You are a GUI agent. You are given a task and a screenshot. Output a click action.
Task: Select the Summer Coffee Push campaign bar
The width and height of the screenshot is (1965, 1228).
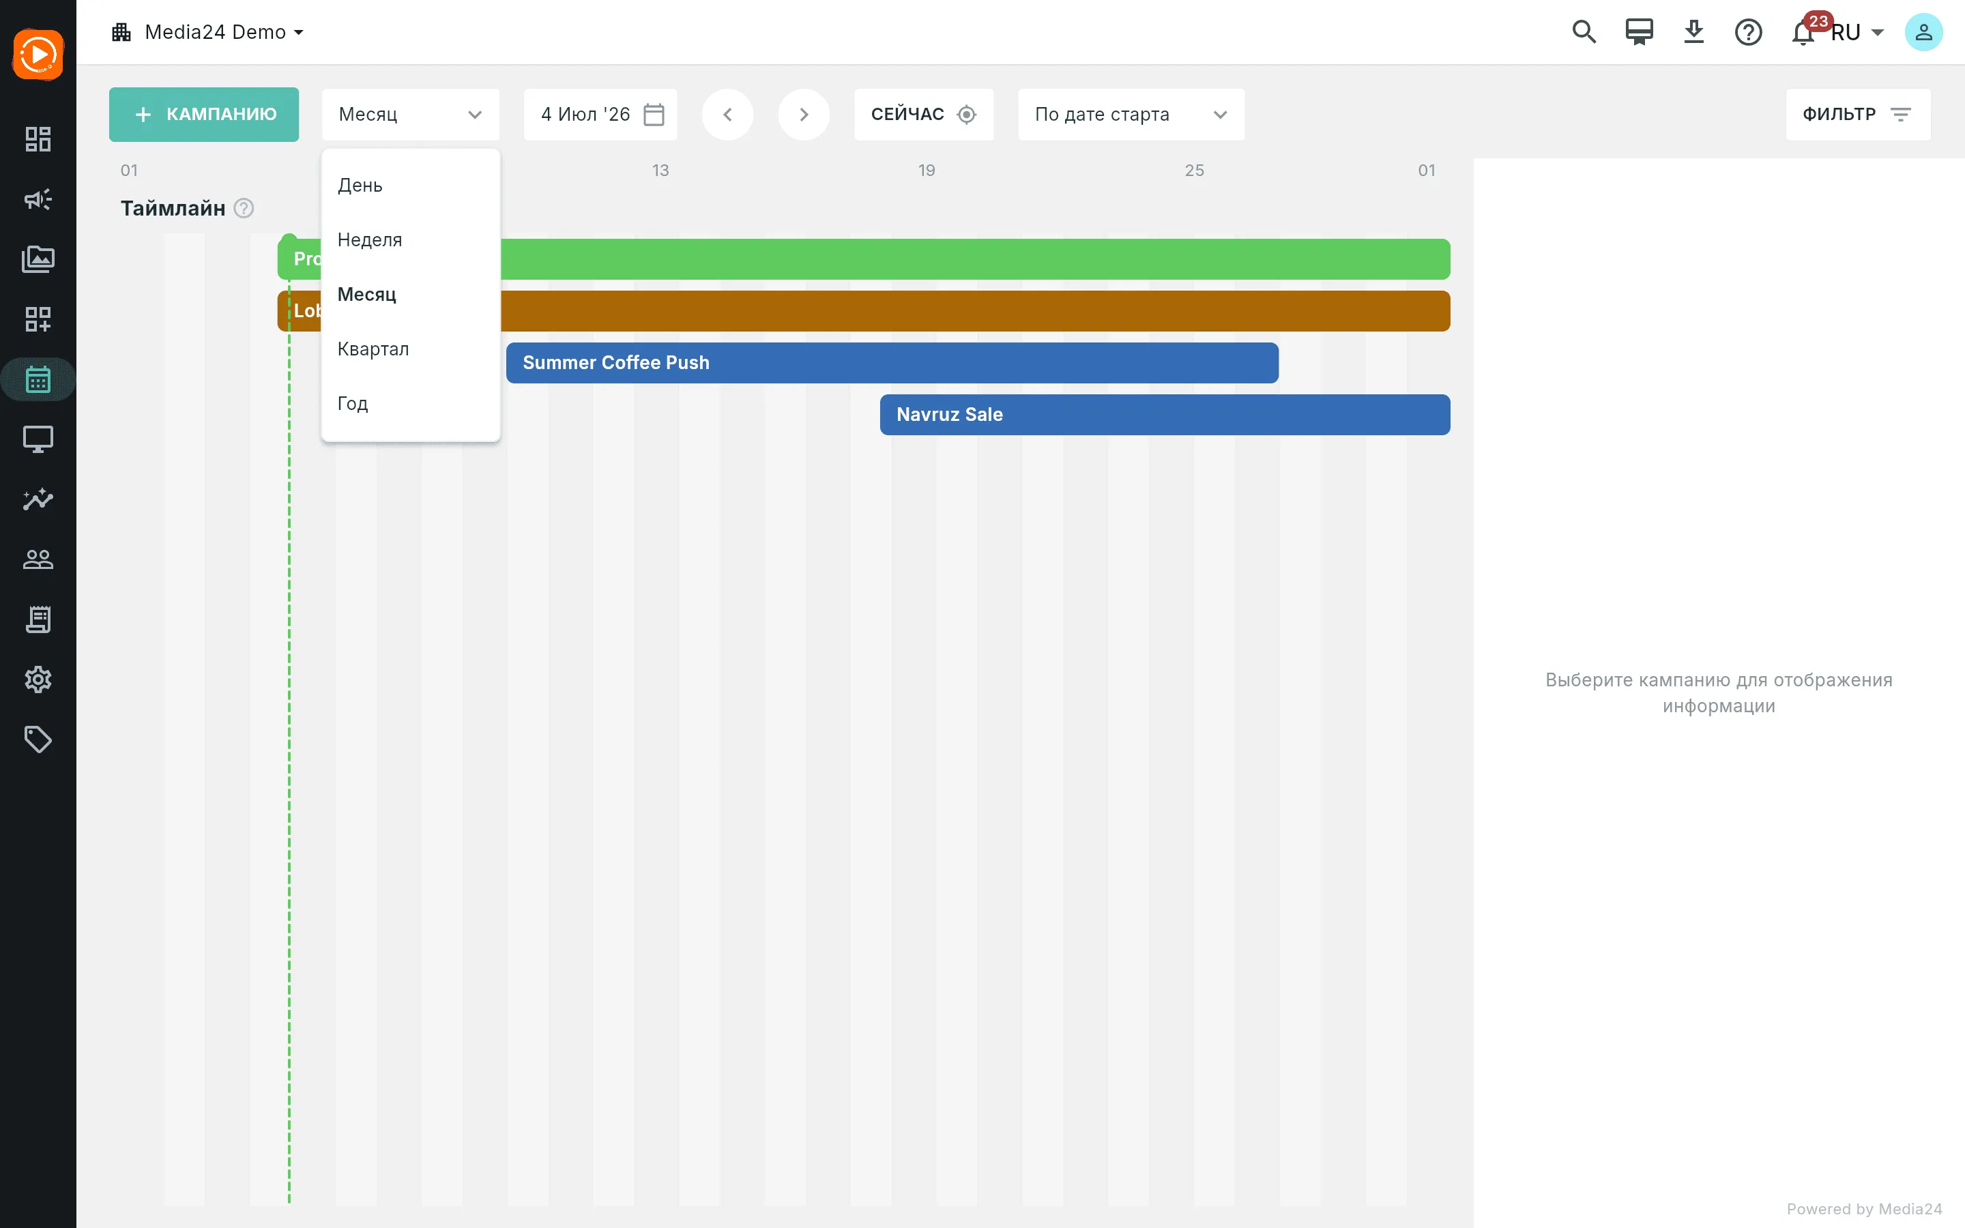pos(892,363)
